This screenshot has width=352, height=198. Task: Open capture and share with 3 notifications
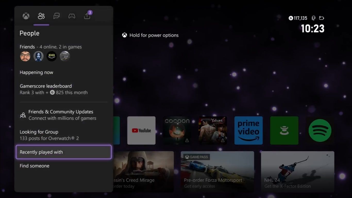[87, 16]
